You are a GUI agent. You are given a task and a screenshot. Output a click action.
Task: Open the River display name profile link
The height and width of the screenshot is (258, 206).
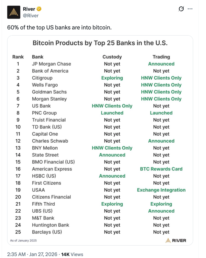click(29, 9)
